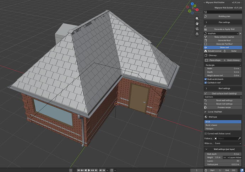Click the arrow button beside WallPath dropdown
The height and width of the screenshot is (172, 245).
[240, 34]
